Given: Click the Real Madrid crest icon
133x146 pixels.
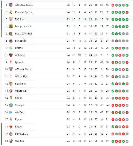Looking at the screenshot, I should tap(11, 12).
